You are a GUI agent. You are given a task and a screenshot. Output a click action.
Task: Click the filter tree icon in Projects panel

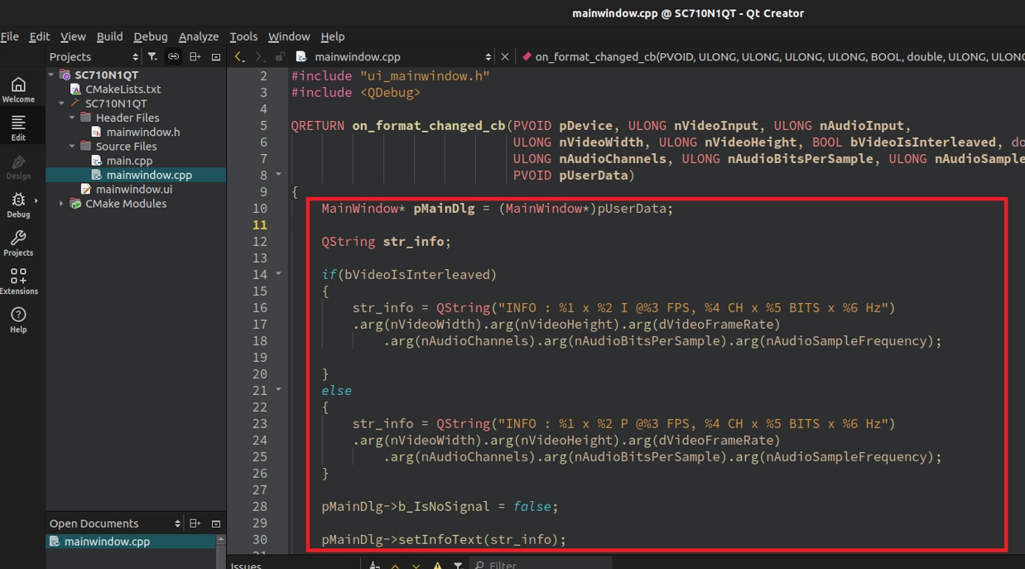click(x=152, y=56)
